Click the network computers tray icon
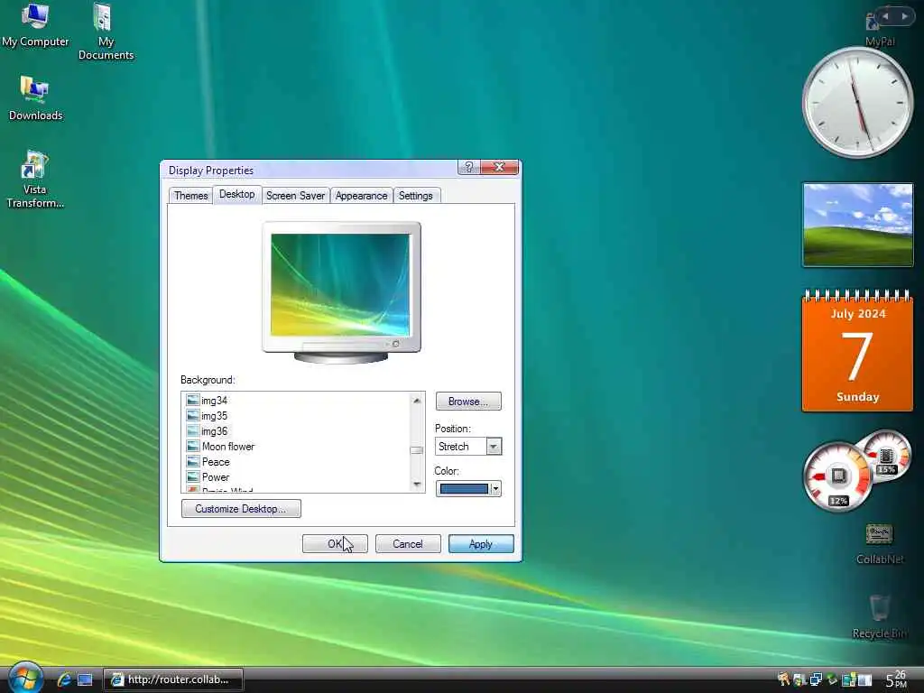The width and height of the screenshot is (924, 693). pos(816,679)
